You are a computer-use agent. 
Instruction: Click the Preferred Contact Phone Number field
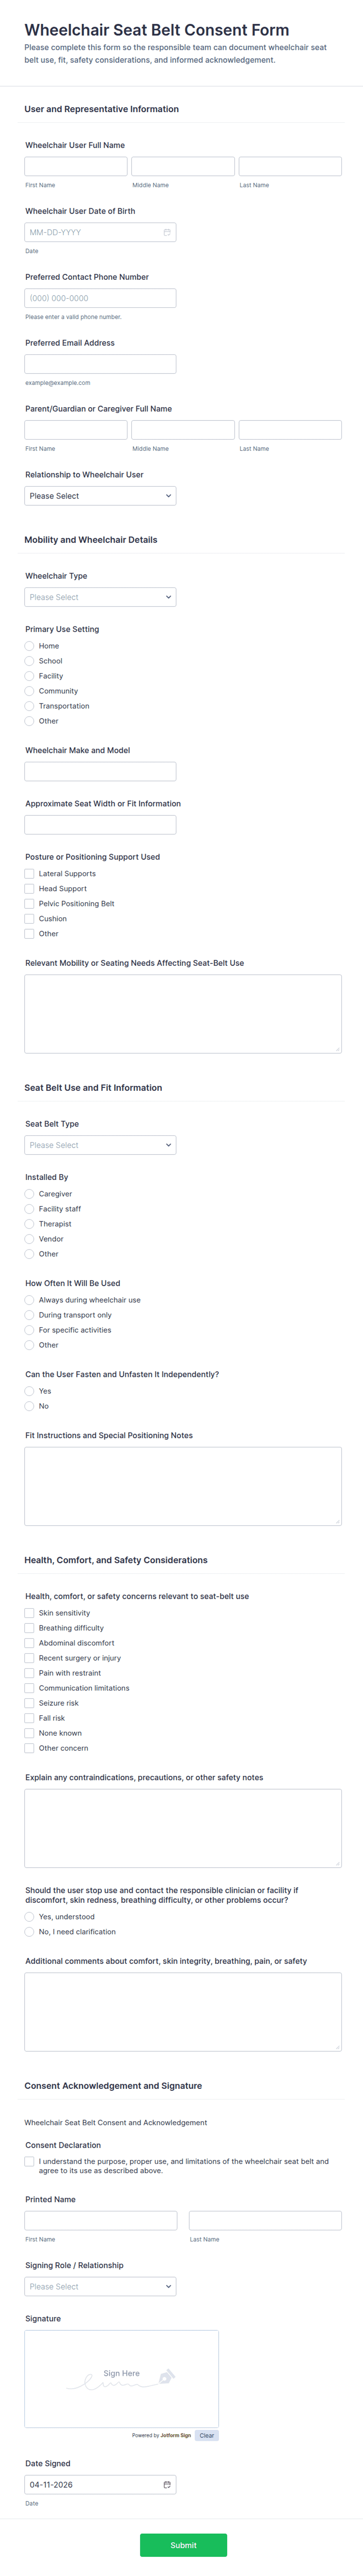tap(100, 298)
